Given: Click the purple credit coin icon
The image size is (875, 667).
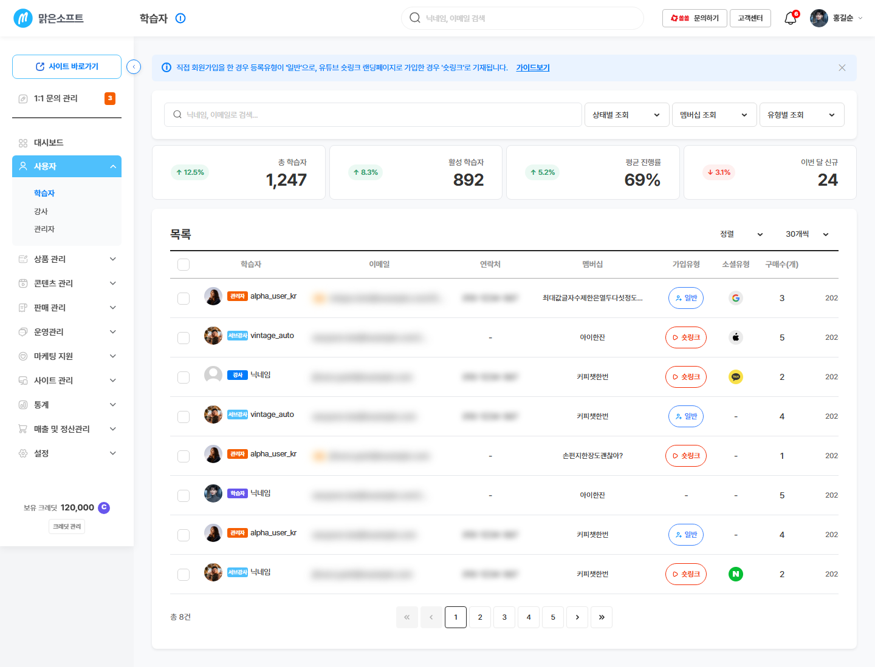Looking at the screenshot, I should click(x=104, y=507).
